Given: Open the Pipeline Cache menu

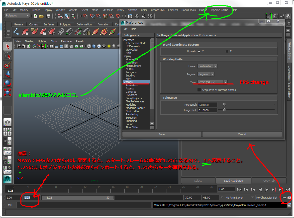Looking at the screenshot, I should pos(219,10).
